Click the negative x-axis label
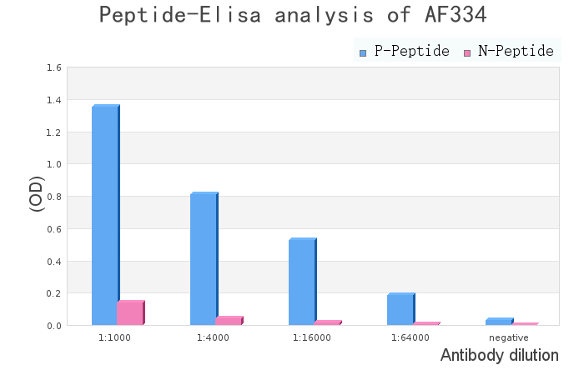The height and width of the screenshot is (375, 584). pyautogui.click(x=509, y=337)
